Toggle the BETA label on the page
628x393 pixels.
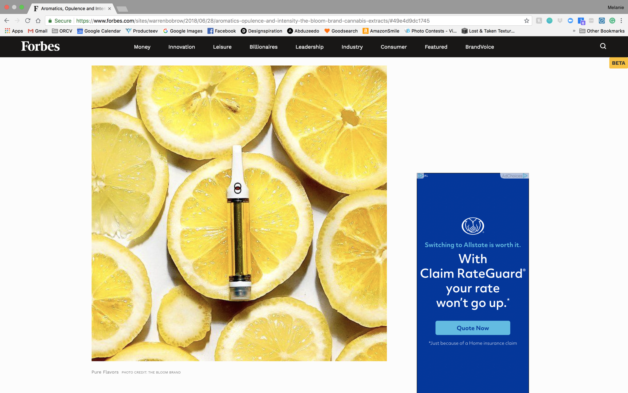618,63
